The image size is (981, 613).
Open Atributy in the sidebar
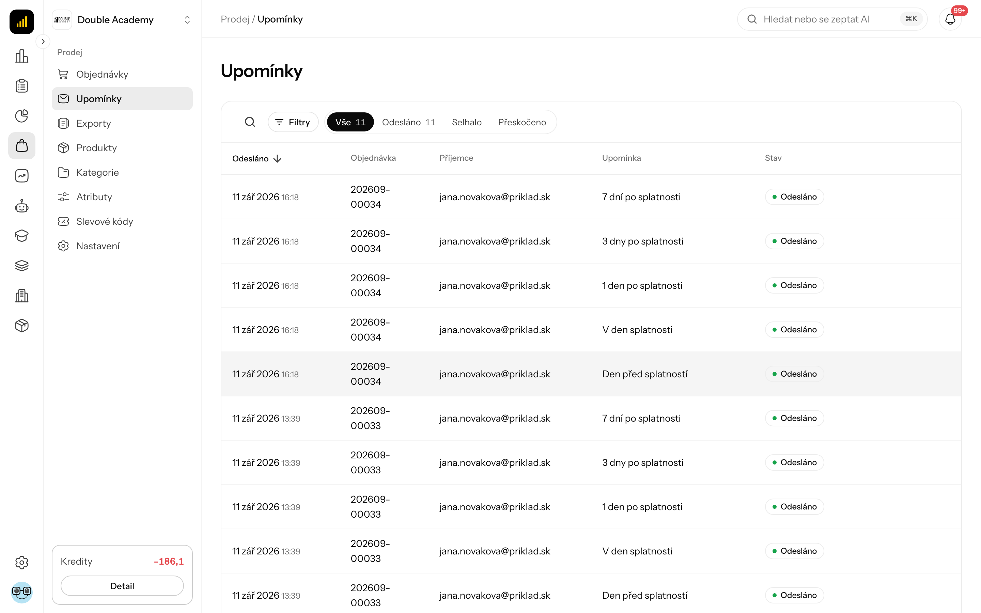122,197
